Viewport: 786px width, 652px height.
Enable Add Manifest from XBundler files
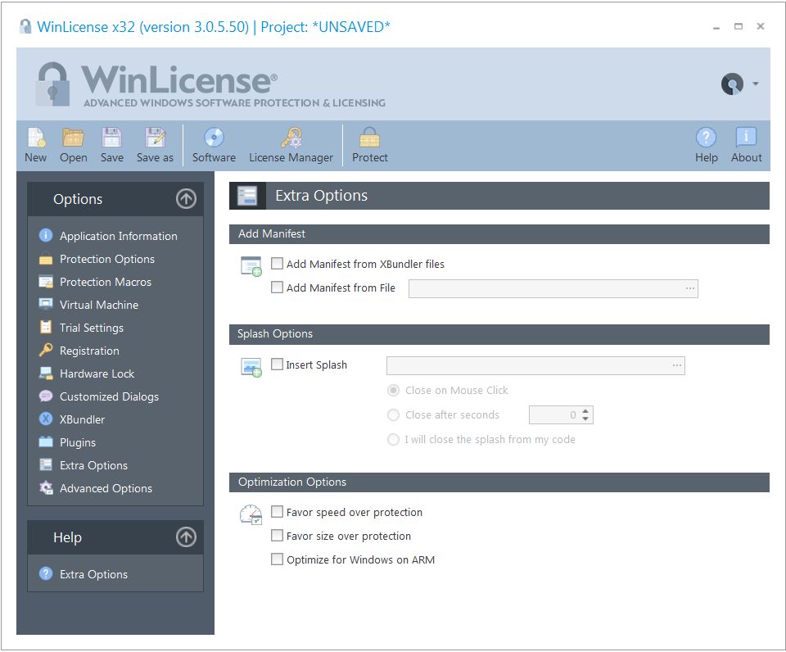tap(277, 263)
